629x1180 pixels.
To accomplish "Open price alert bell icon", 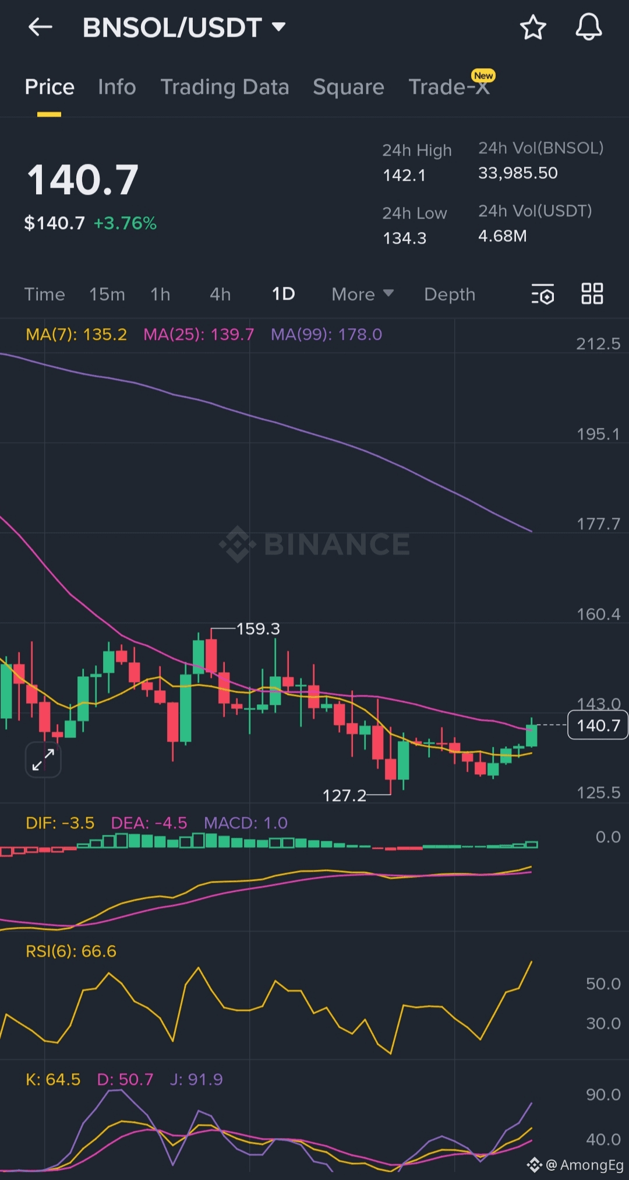I will (589, 27).
